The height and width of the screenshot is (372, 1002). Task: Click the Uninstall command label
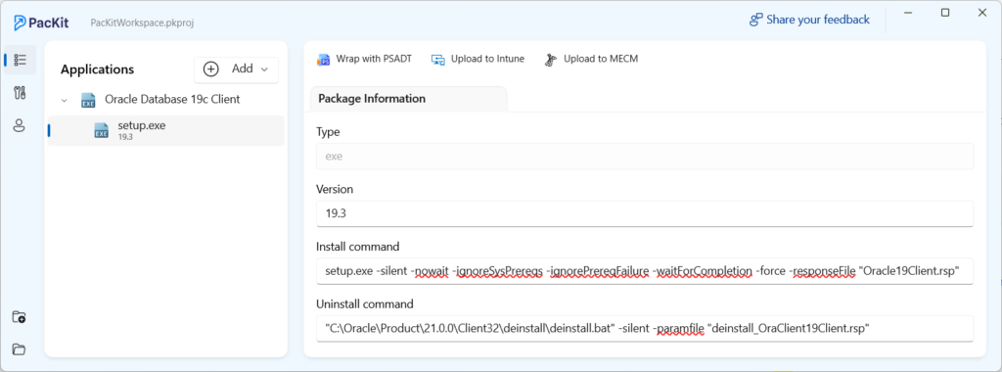point(365,304)
